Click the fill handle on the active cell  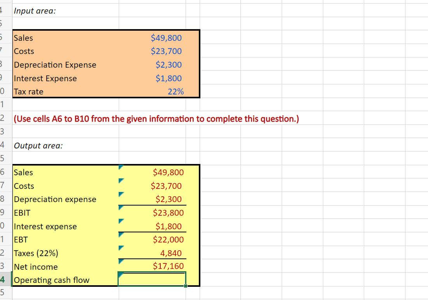coord(186,286)
